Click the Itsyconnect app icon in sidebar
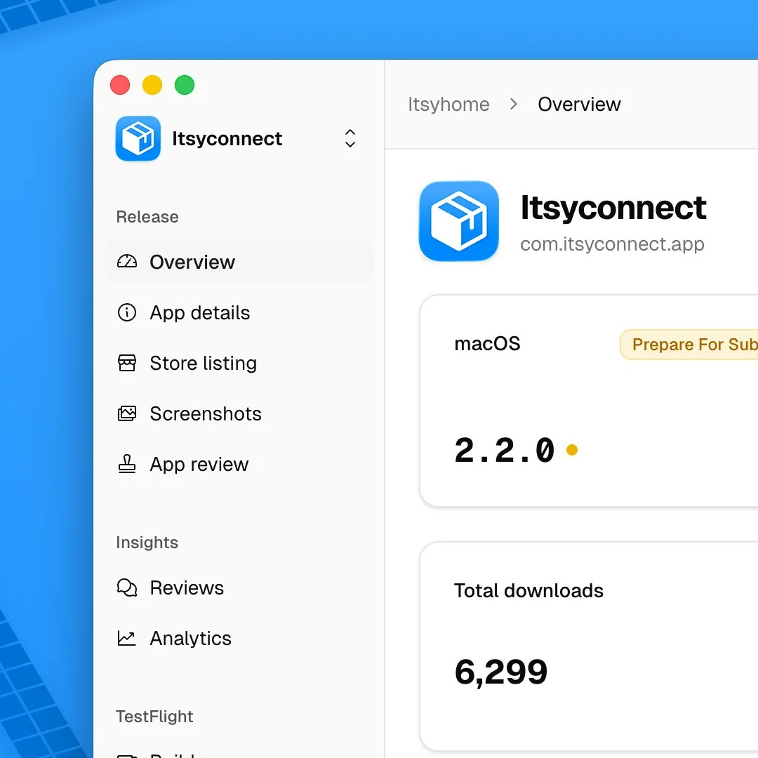The image size is (758, 758). pos(138,138)
